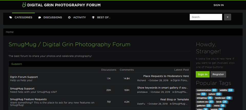
Task: Click the Help us help you! description
Action: coord(21,80)
